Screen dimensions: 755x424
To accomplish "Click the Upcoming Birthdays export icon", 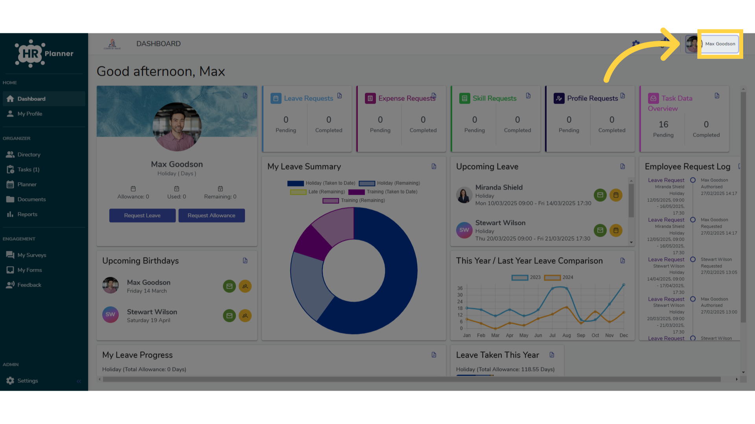I will [245, 261].
